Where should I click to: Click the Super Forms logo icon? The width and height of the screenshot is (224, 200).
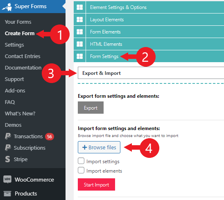pos(7,7)
